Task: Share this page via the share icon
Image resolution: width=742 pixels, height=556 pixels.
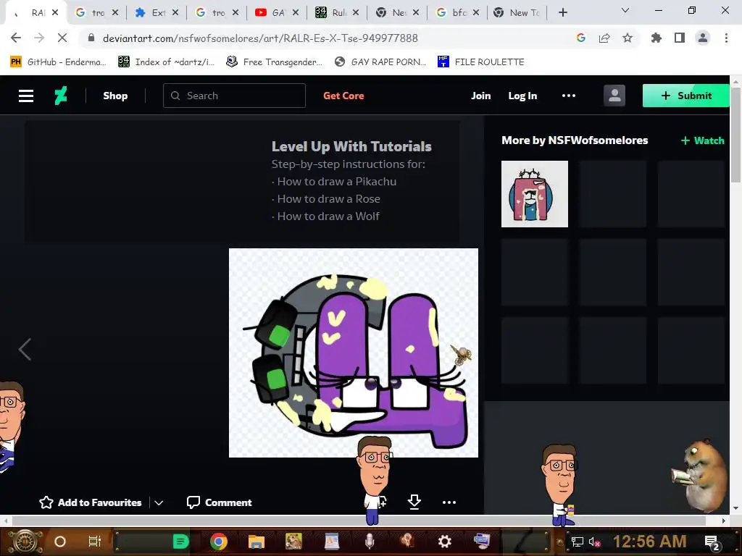Action: [x=604, y=38]
